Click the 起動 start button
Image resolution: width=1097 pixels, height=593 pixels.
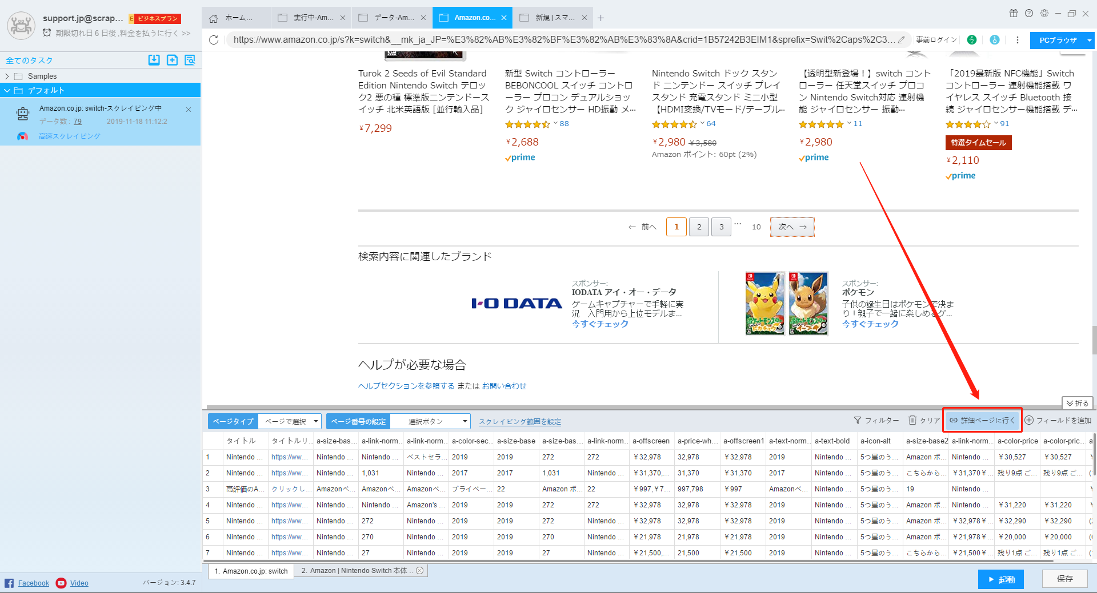[x=1001, y=579]
